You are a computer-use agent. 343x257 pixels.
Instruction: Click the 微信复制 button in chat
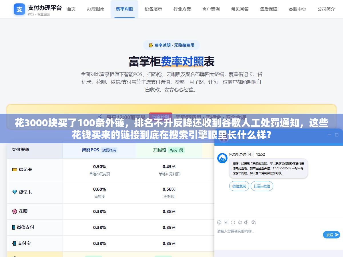[x=239, y=186]
